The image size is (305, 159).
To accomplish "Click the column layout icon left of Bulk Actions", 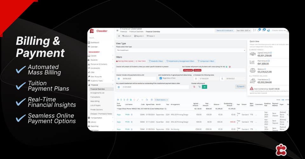I will pyautogui.click(x=152, y=100).
